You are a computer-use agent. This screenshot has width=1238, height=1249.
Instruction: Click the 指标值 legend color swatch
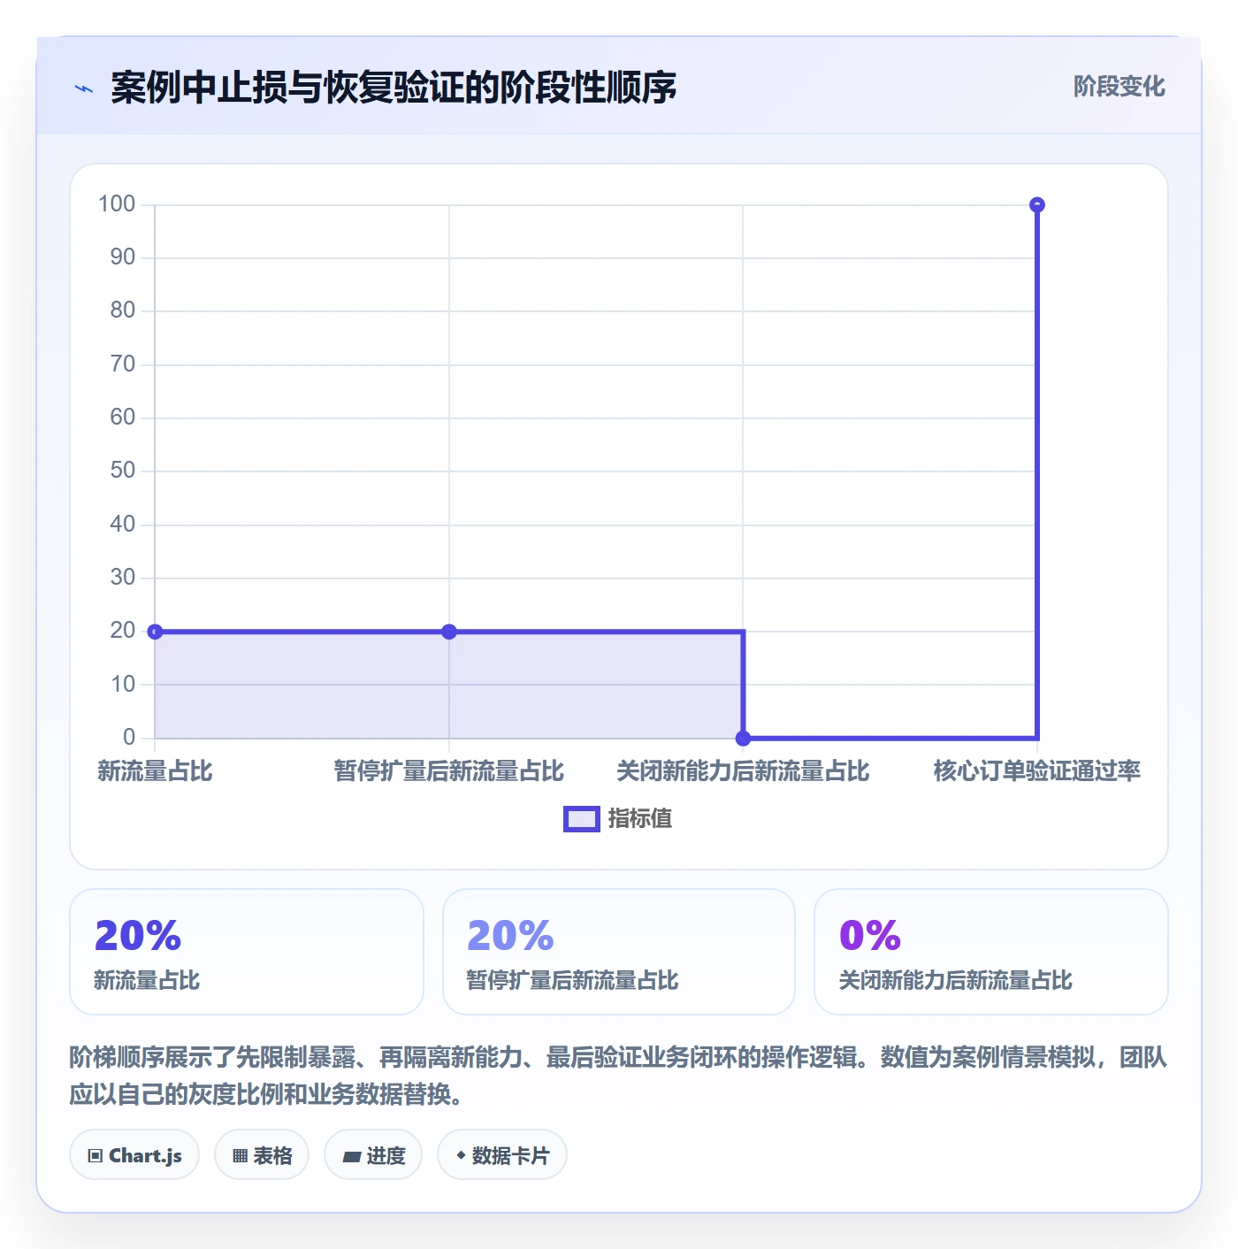[582, 819]
